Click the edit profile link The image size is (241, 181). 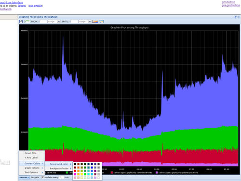pos(36,6)
